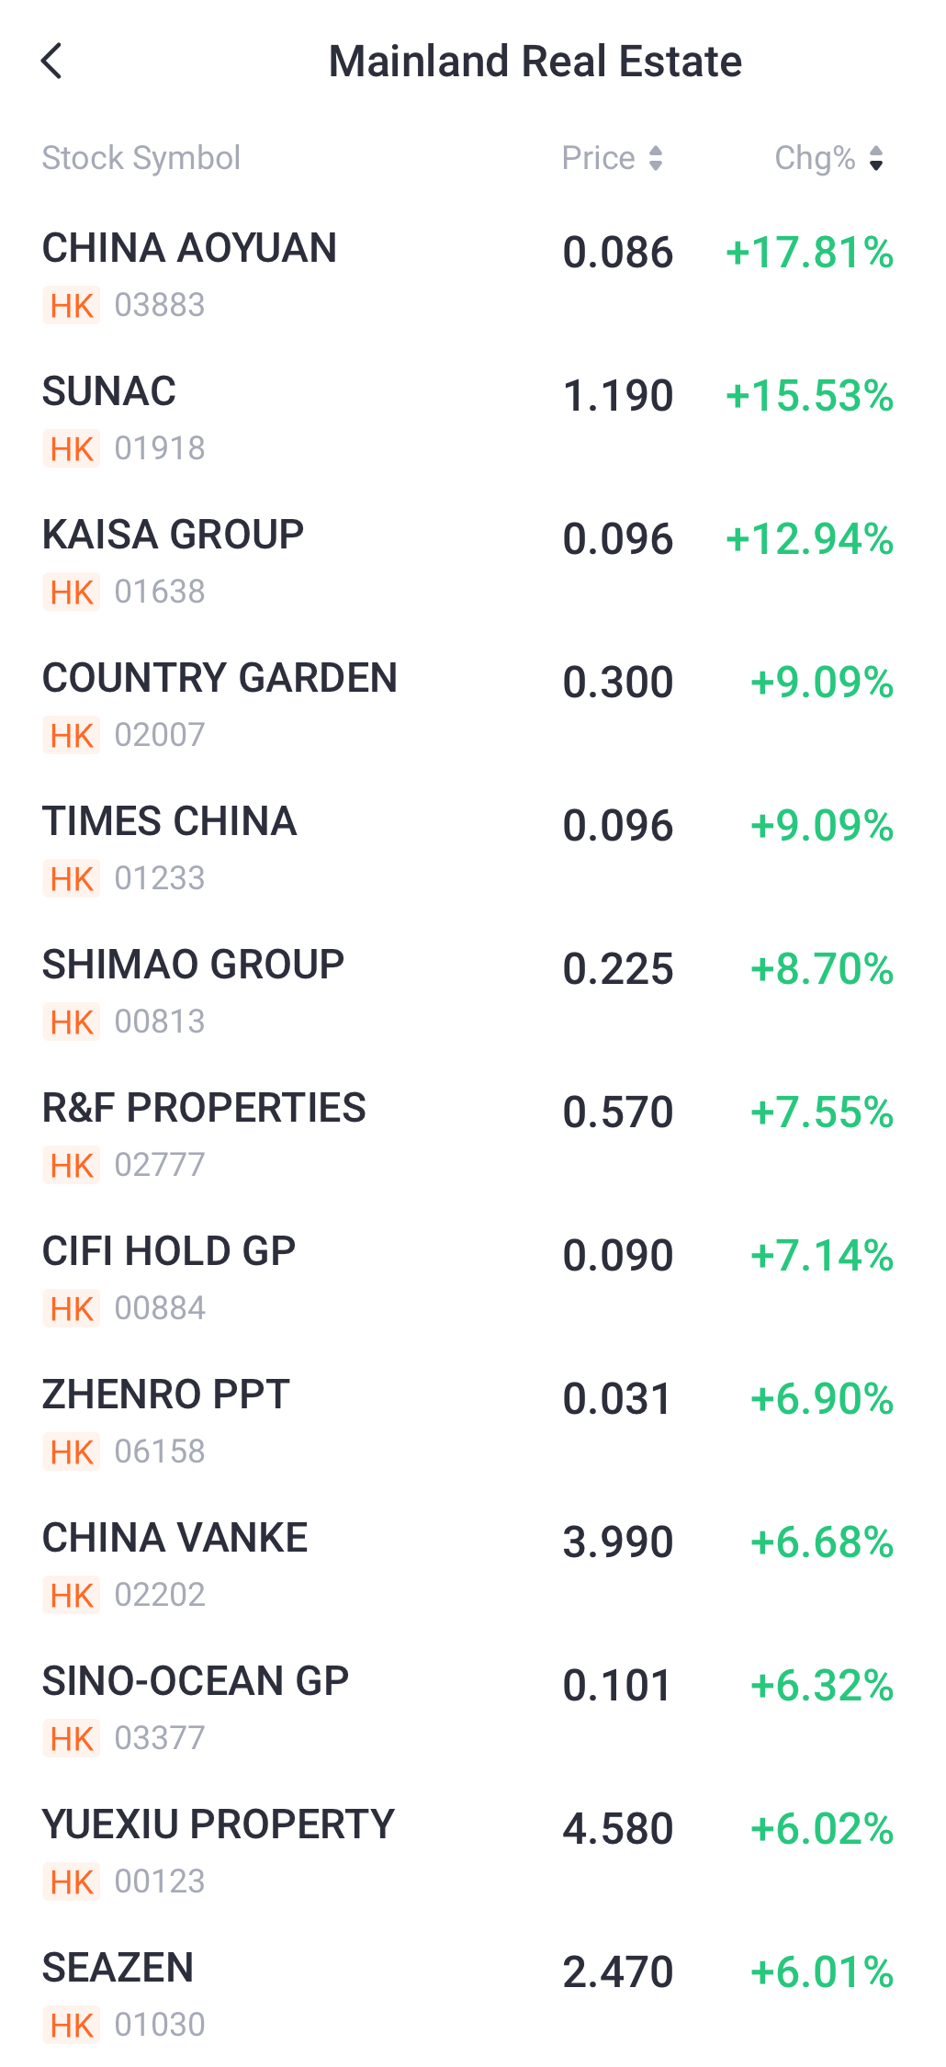This screenshot has height=2067, width=946.
Task: Tap HK badge beside code 01918
Action: (x=72, y=449)
